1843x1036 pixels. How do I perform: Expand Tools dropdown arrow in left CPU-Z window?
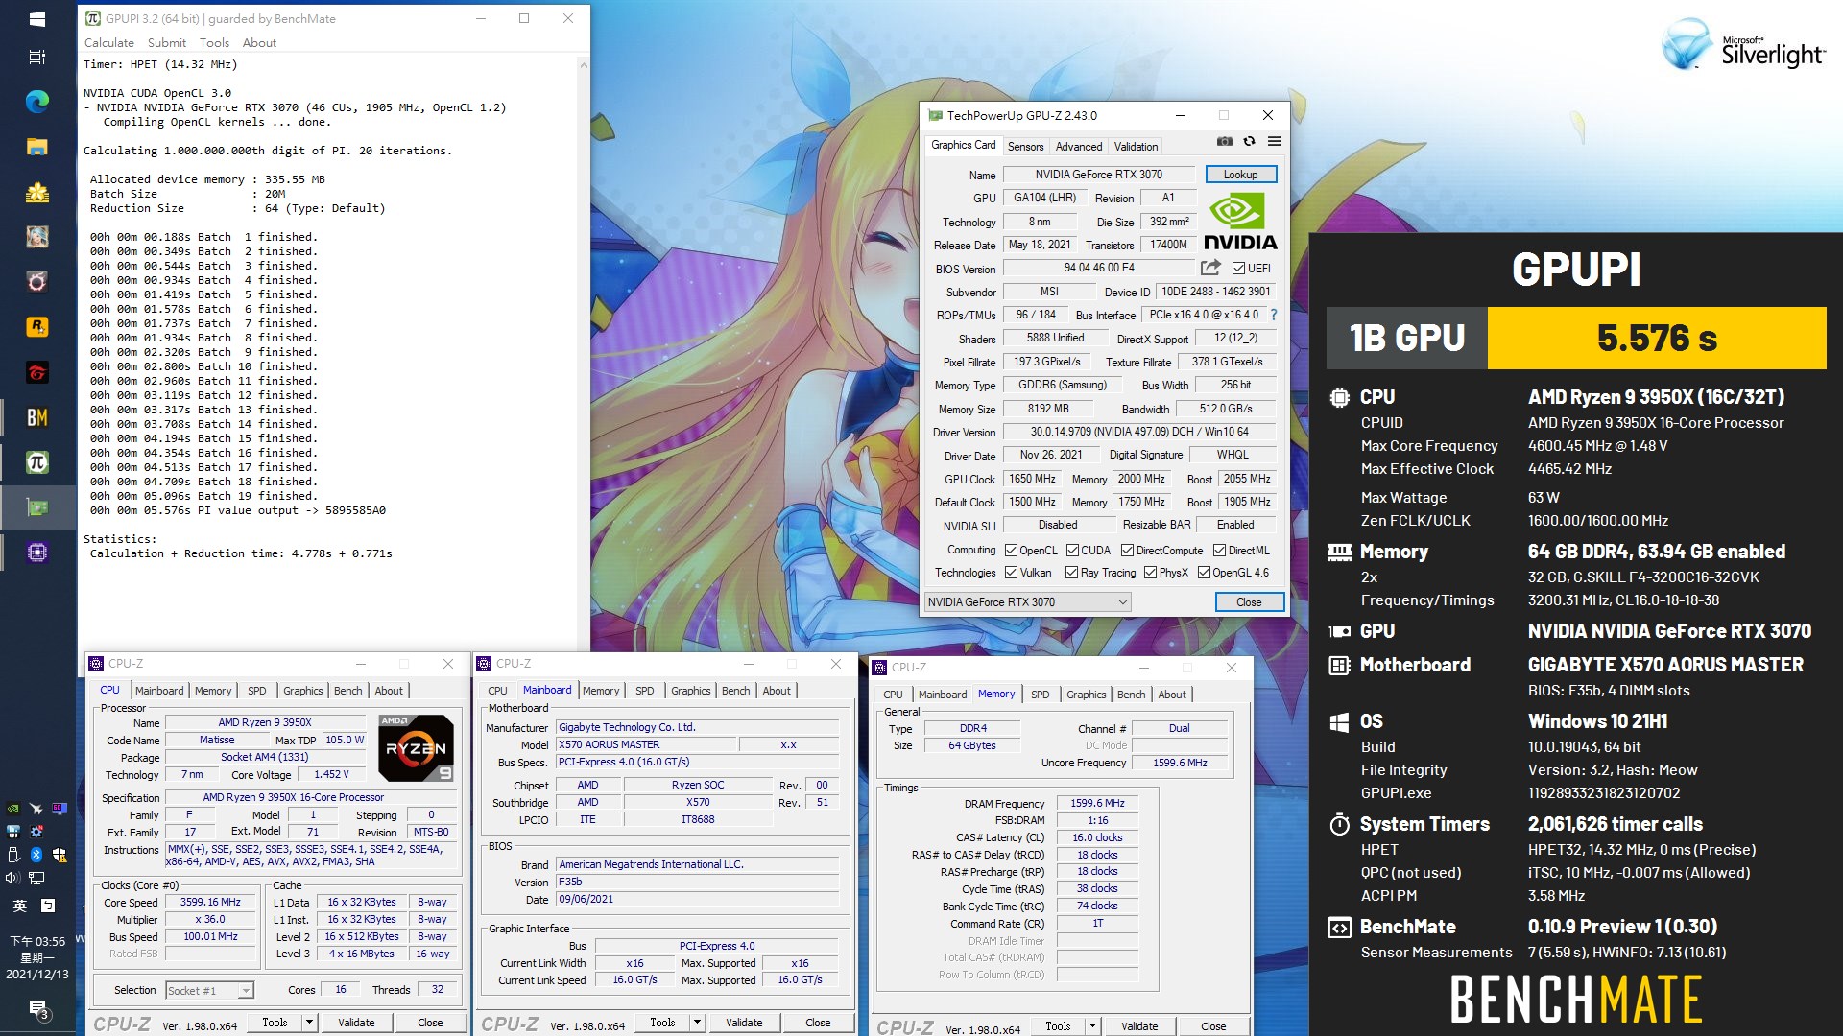coord(310,1023)
